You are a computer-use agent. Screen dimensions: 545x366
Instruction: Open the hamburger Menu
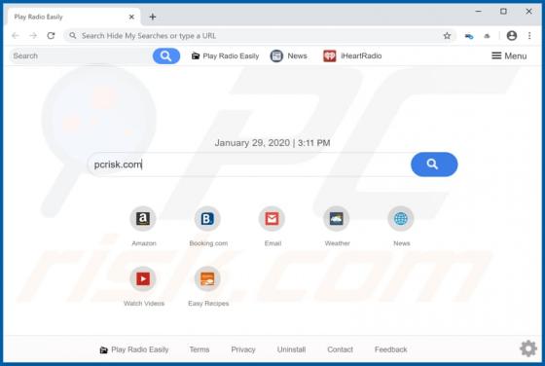pyautogui.click(x=509, y=55)
